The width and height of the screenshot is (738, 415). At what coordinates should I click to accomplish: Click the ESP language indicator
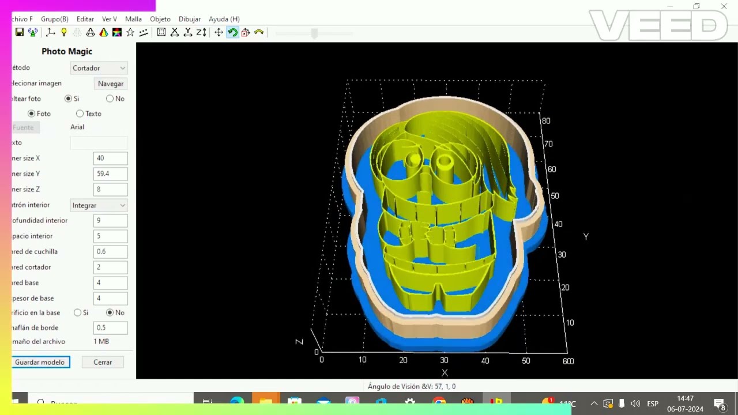click(653, 403)
